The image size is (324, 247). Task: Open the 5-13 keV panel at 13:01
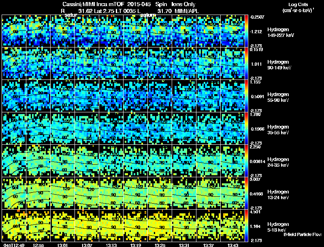pos(63,226)
